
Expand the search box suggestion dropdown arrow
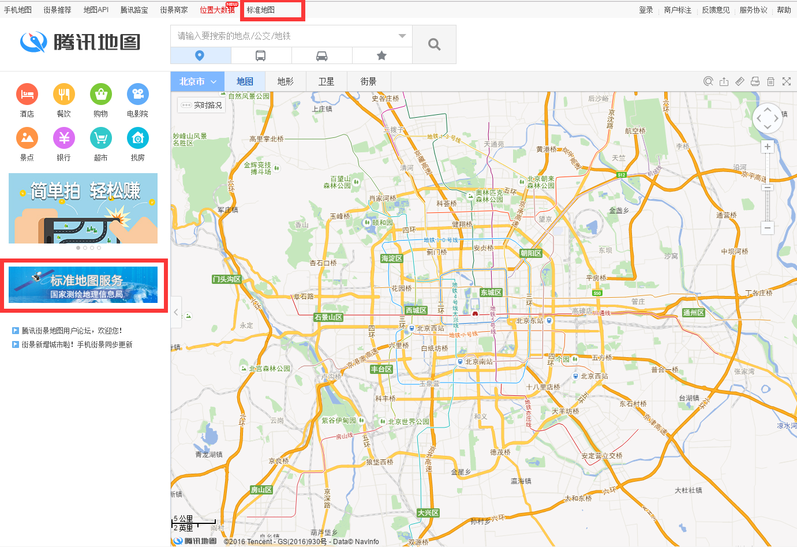402,36
